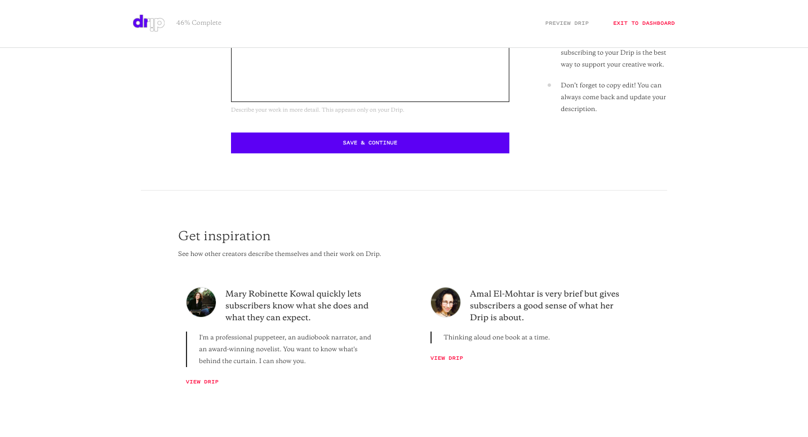808x437 pixels.
Task: View Drip under Amal El-Mohtar
Action: point(447,358)
